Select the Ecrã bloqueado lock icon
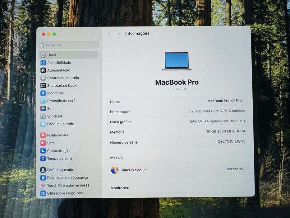This screenshot has width=290, height=218. click(x=43, y=170)
